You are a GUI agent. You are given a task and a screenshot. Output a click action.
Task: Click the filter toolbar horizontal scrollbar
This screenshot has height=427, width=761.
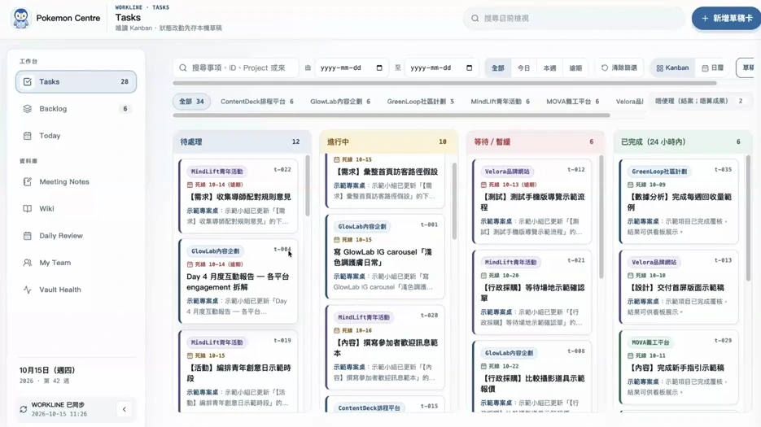click(444, 83)
